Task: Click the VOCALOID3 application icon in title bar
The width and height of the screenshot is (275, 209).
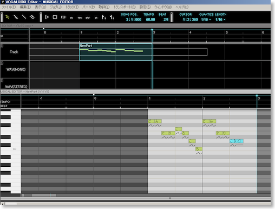Action: [x=3, y=2]
